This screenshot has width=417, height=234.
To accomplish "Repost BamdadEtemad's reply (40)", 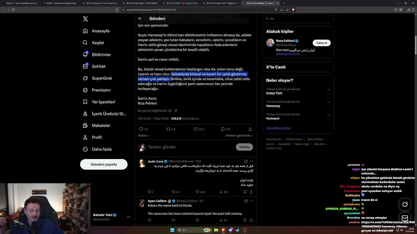I will [176, 192].
